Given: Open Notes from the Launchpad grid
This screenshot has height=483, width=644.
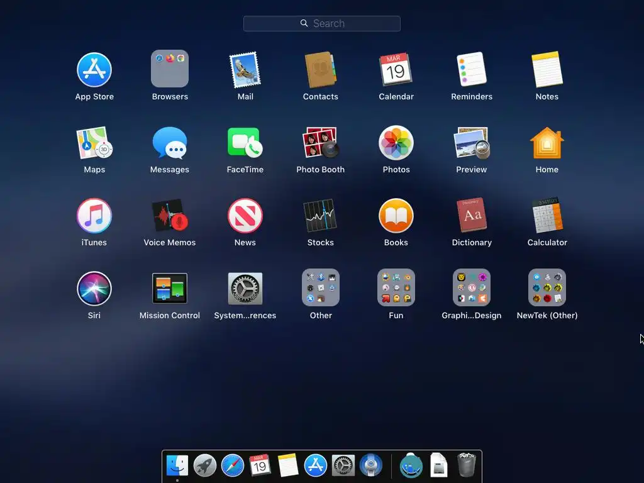Looking at the screenshot, I should point(547,69).
